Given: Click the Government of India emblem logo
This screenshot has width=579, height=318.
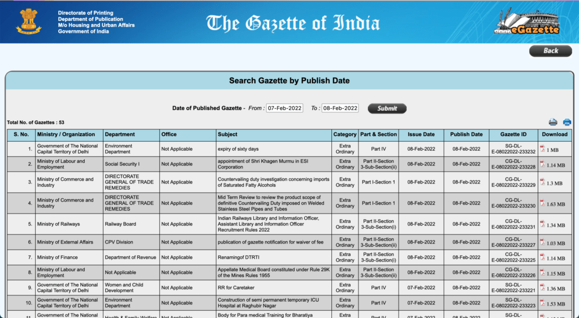Looking at the screenshot, I should 29,21.
